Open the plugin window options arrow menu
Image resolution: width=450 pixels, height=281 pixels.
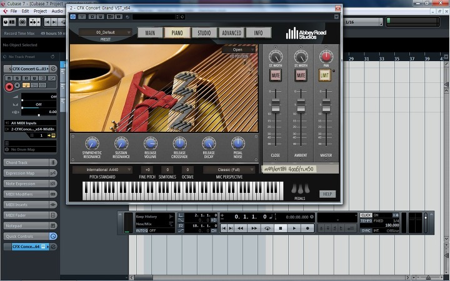click(x=336, y=17)
